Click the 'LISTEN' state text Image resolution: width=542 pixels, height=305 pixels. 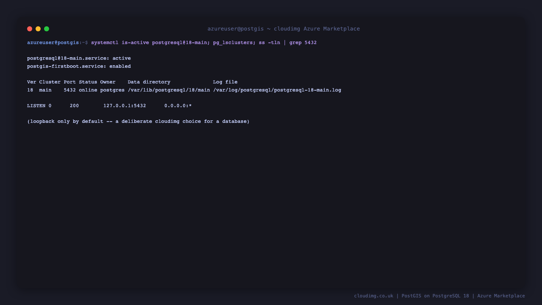point(36,106)
